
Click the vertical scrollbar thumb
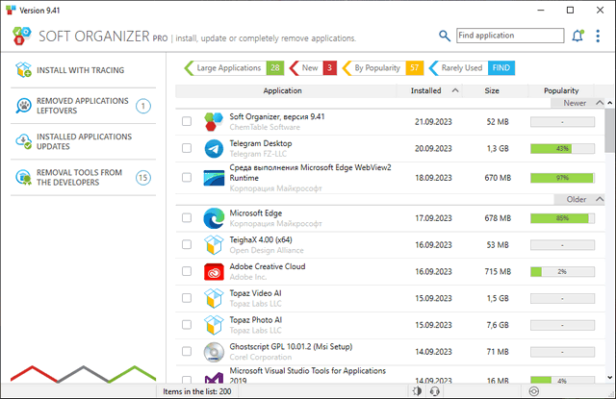tap(609, 130)
